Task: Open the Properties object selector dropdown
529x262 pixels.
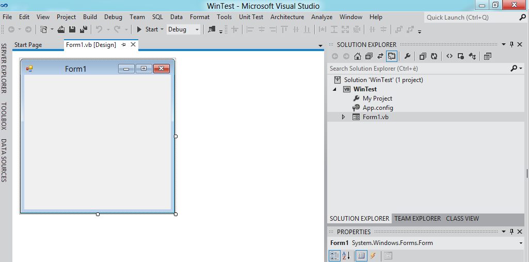Action: [x=521, y=243]
